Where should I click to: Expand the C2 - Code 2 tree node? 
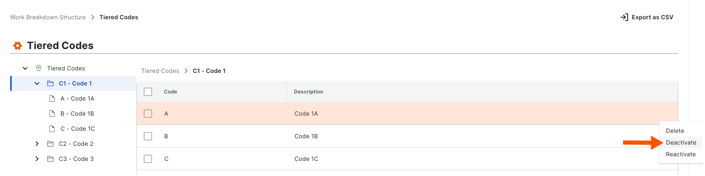pos(37,144)
